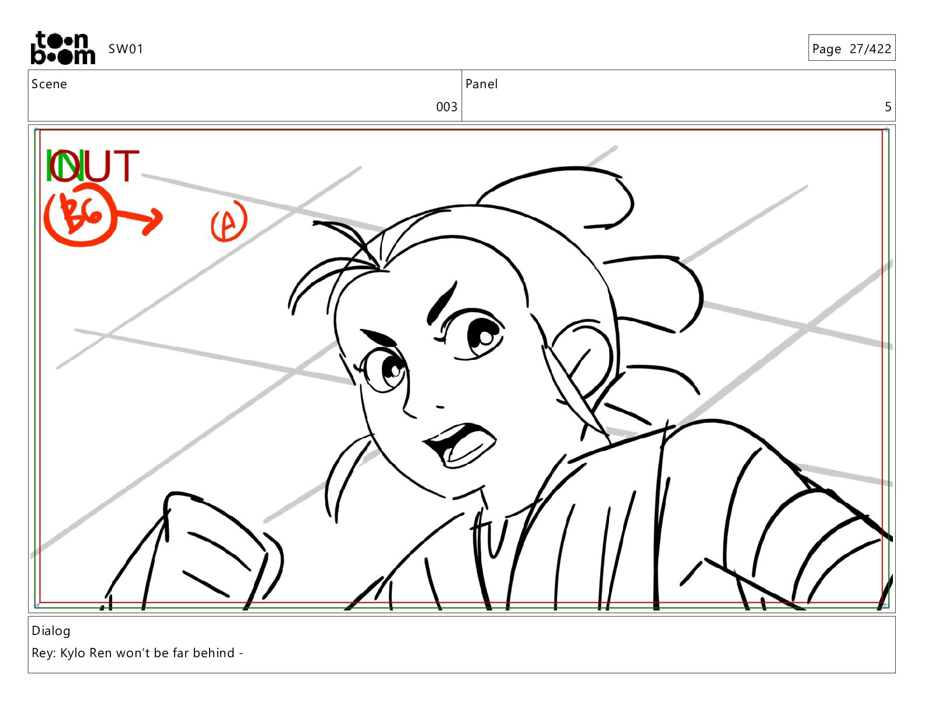Click the Panel label

click(x=481, y=84)
